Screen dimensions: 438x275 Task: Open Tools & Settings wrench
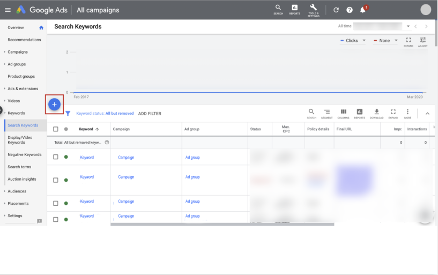click(x=314, y=10)
